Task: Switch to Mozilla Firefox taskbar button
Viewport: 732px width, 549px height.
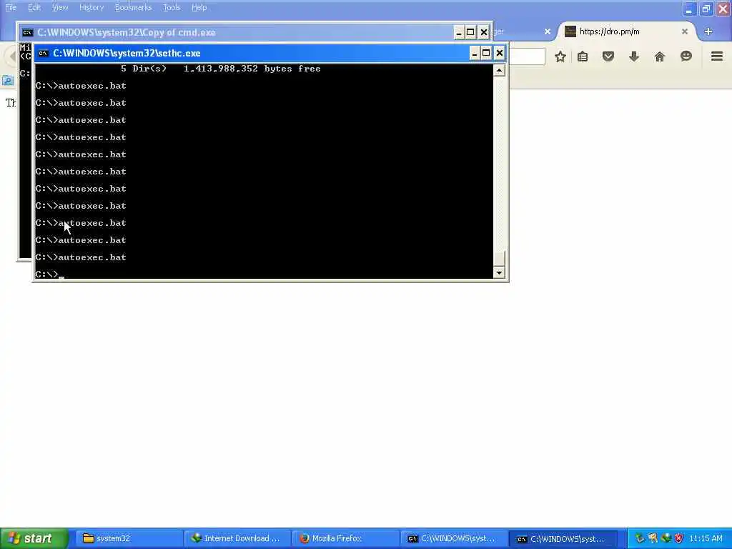Action: coord(345,538)
